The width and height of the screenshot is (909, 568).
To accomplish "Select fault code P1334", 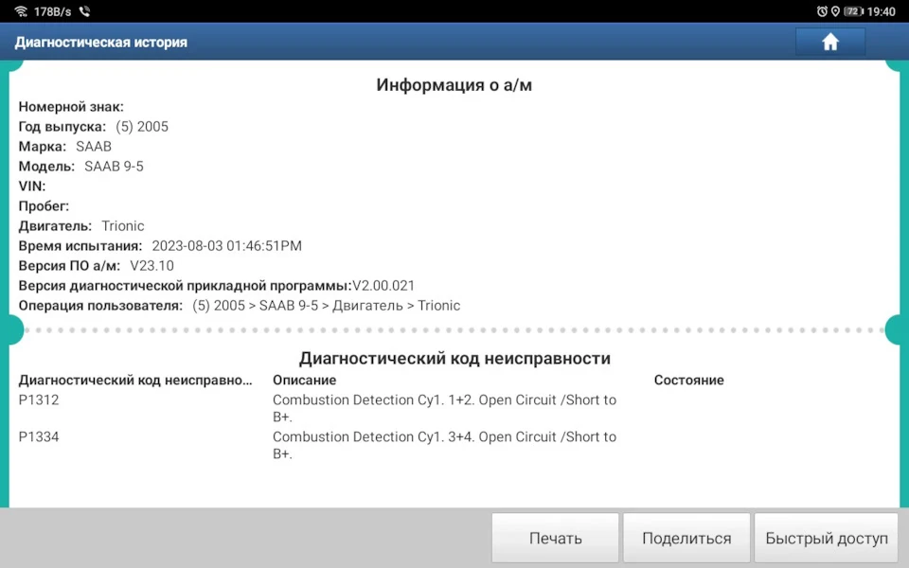I will coord(38,437).
